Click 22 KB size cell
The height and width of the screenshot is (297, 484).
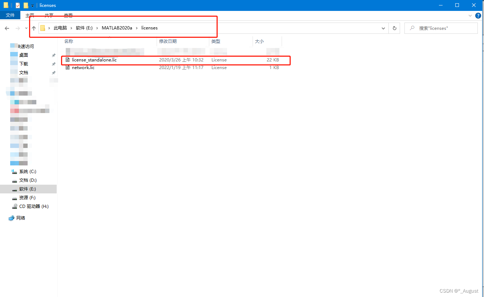click(273, 60)
